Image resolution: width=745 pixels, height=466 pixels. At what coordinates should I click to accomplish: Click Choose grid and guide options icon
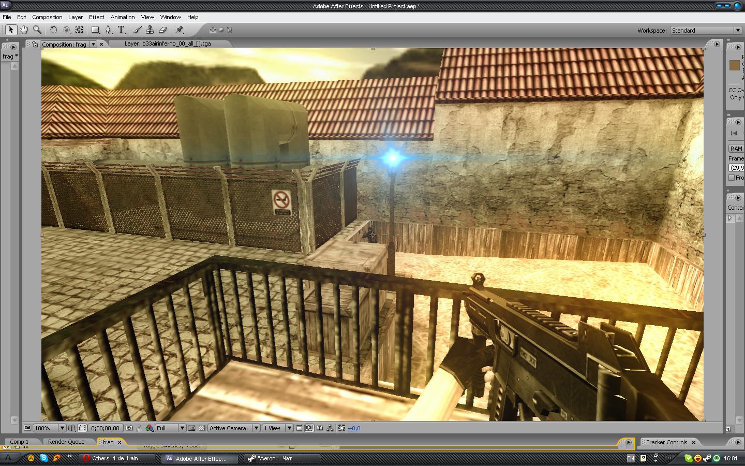pyautogui.click(x=72, y=428)
